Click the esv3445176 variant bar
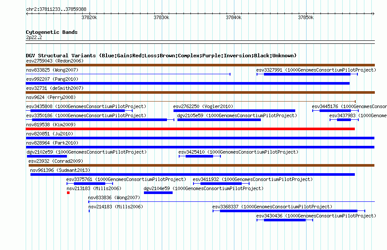Screen dimensions: 387x250 coord(335,111)
